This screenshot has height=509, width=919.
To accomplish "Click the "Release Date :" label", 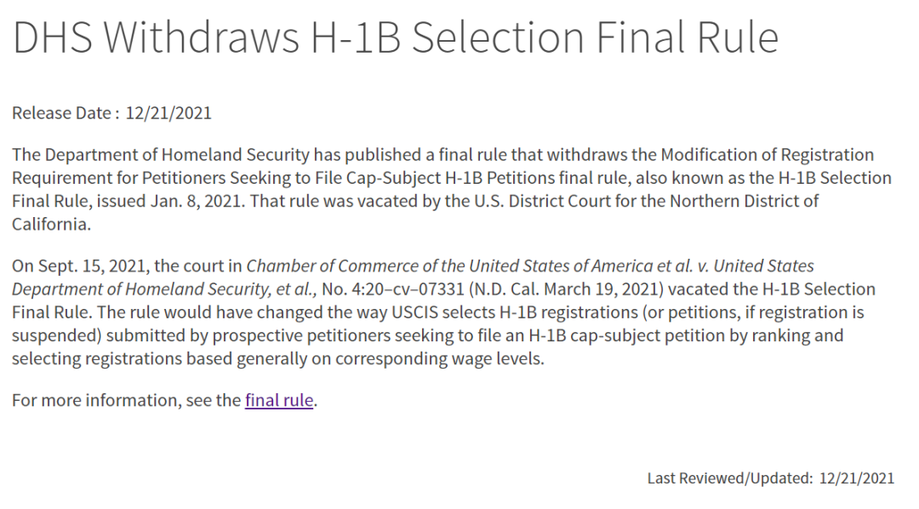I will tap(66, 112).
